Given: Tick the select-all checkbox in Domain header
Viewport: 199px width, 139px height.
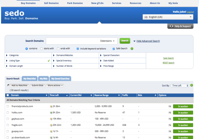Looking at the screenshot, I should (x=8, y=95).
